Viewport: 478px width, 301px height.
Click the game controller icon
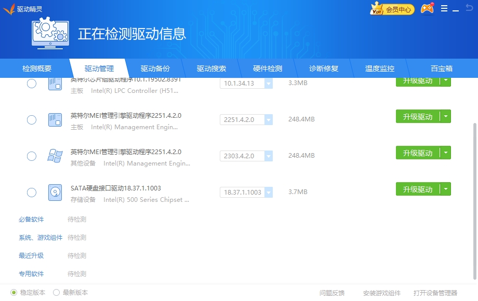[427, 9]
